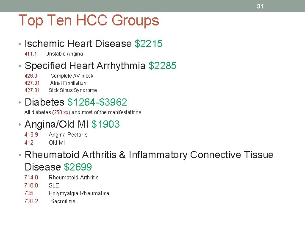Click the $1264-$3962 range
Image resolution: width=305 pixels, height=229 pixels.
(x=97, y=102)
